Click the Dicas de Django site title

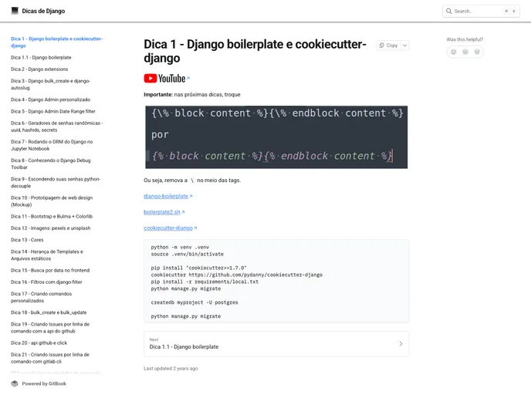[43, 11]
